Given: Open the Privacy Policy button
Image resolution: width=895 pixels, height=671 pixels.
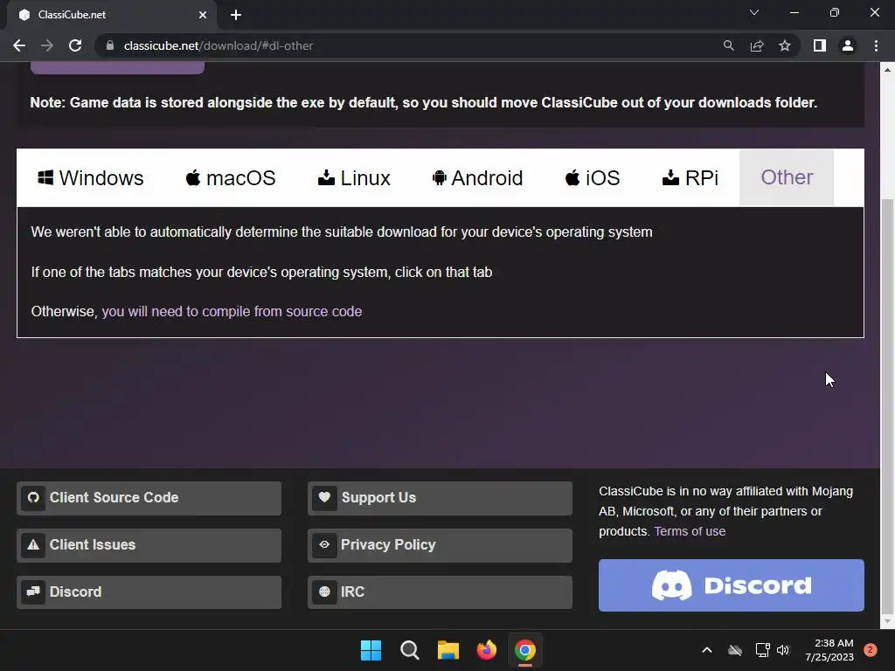Looking at the screenshot, I should 441,545.
